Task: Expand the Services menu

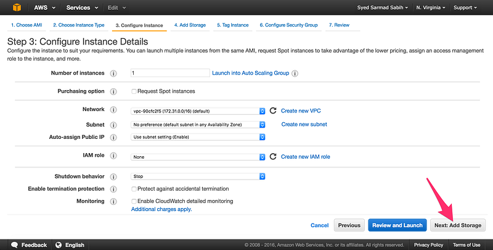Action: click(x=82, y=7)
